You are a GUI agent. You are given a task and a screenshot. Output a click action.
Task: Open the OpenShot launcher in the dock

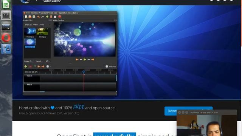tap(6, 49)
